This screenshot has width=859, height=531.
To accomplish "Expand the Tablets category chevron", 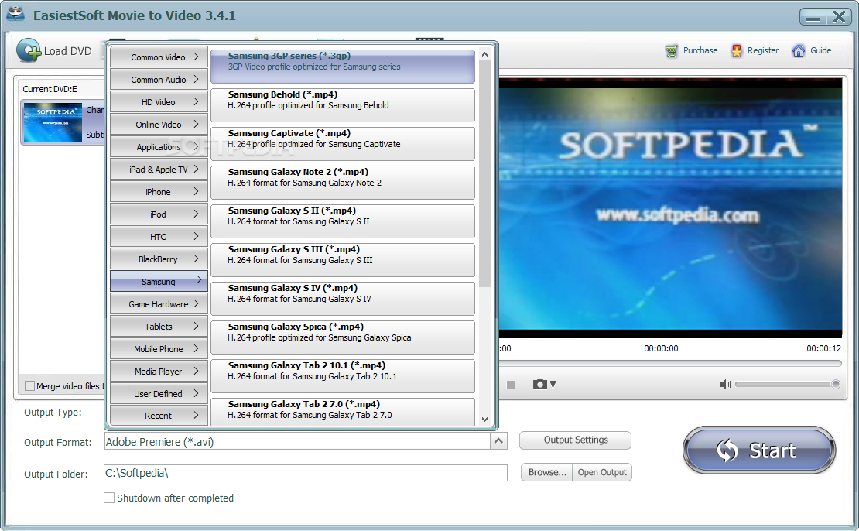I will coord(196,326).
